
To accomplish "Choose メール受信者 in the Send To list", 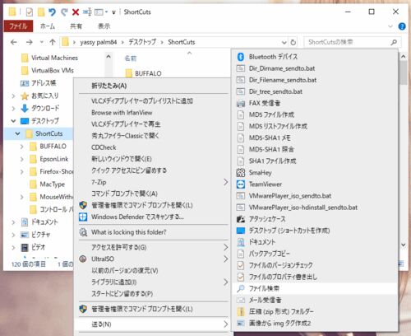I will pos(315,300).
